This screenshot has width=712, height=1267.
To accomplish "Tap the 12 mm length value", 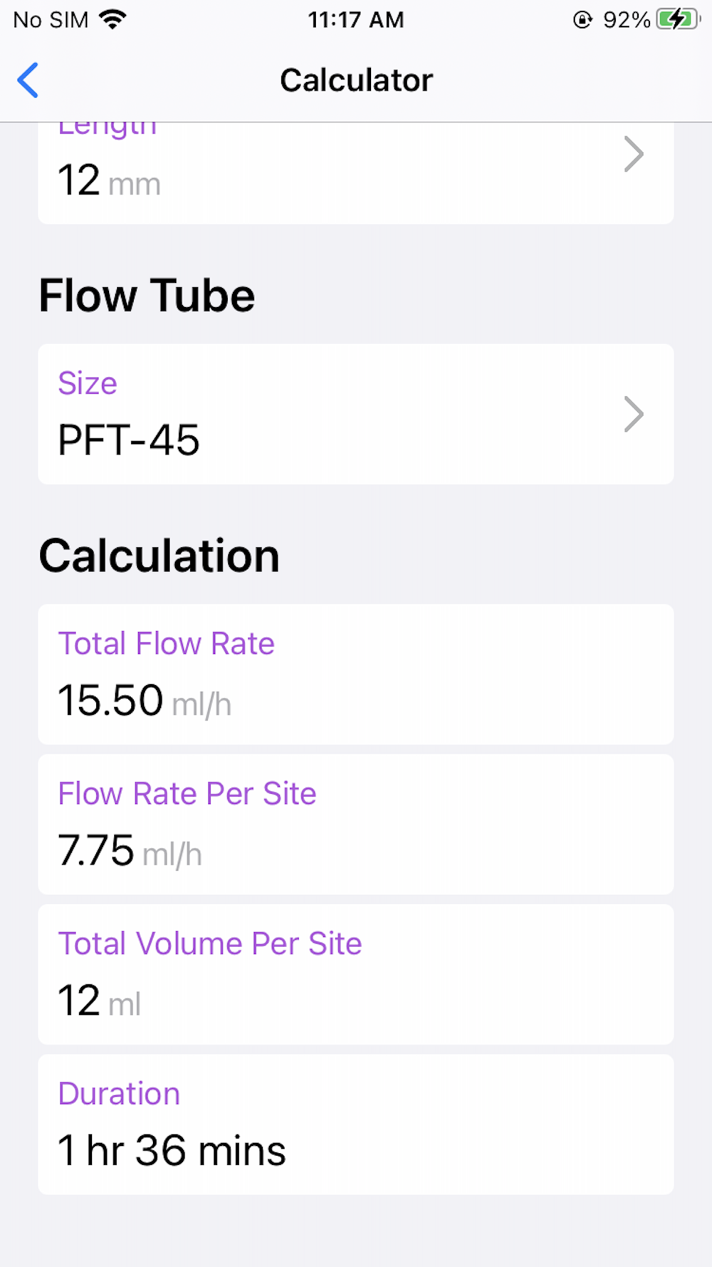I will [109, 180].
